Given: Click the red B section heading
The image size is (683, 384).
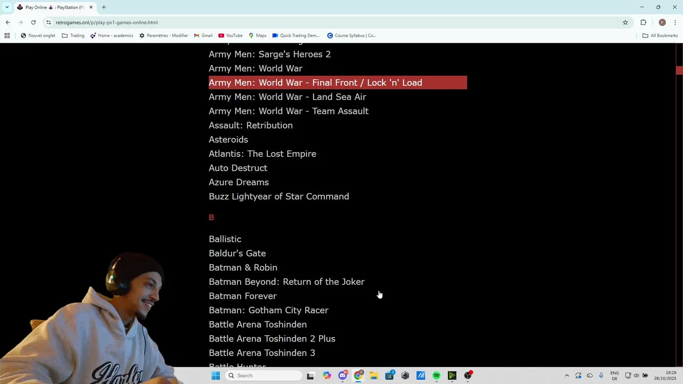Looking at the screenshot, I should (211, 218).
